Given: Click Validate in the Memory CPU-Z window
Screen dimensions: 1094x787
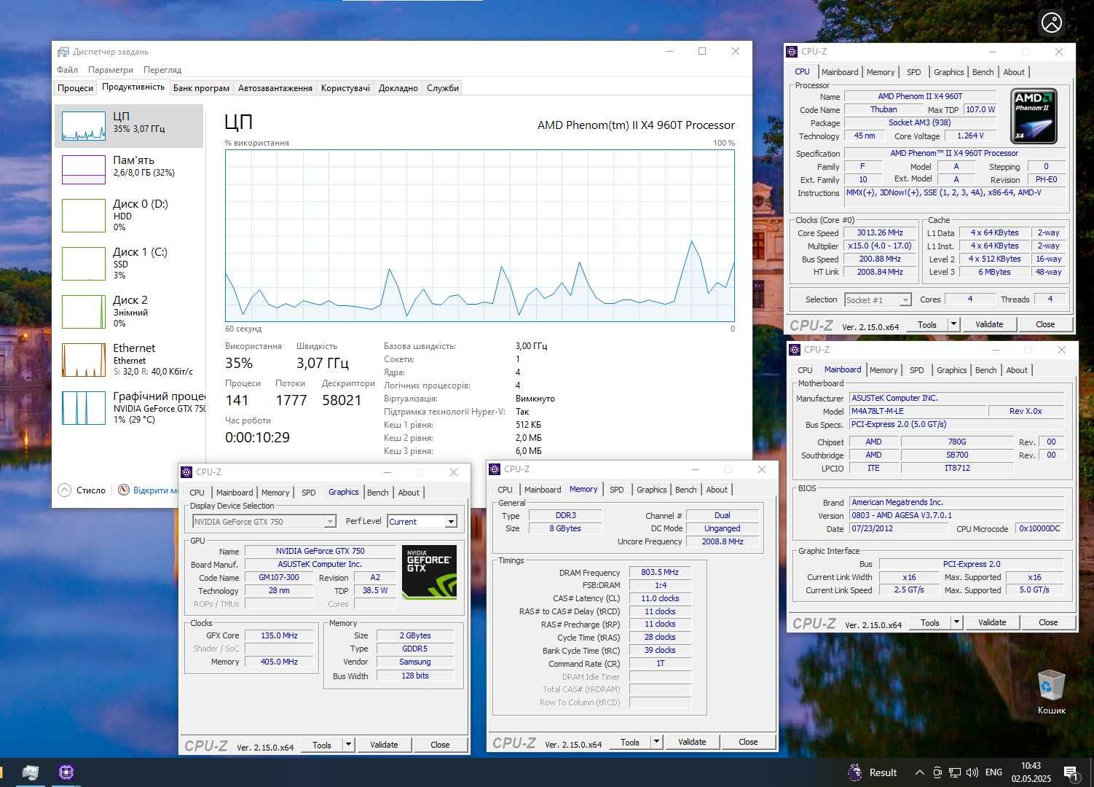Looking at the screenshot, I should pos(692,742).
